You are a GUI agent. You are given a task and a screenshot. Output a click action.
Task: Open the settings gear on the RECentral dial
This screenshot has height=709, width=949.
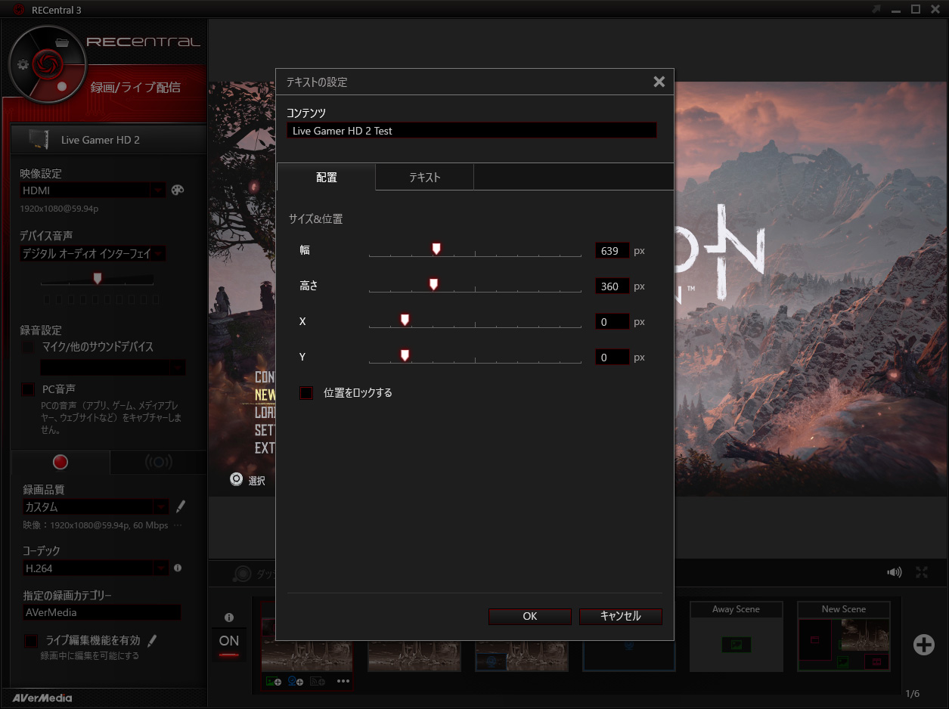pyautogui.click(x=23, y=64)
